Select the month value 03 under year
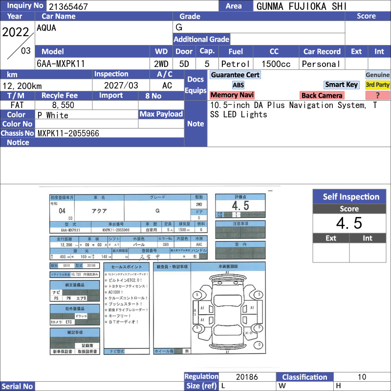 26,51
